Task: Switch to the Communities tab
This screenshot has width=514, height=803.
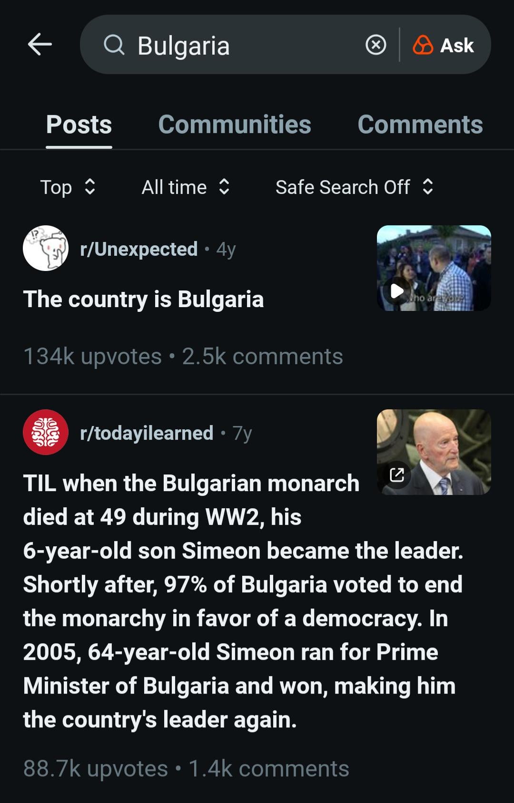Action: click(x=235, y=125)
